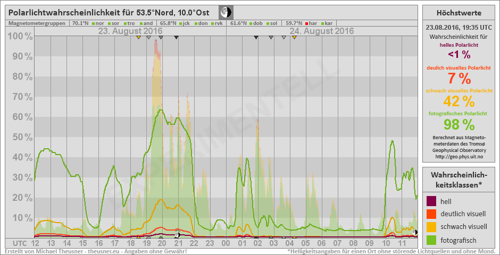500x255 pixels.
Task: Click the moon icon at right chart edge
Action: (415, 232)
